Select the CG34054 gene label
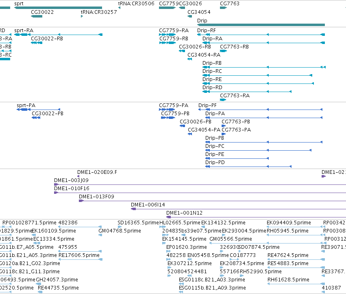This screenshot has height=294, width=346. click(x=199, y=12)
